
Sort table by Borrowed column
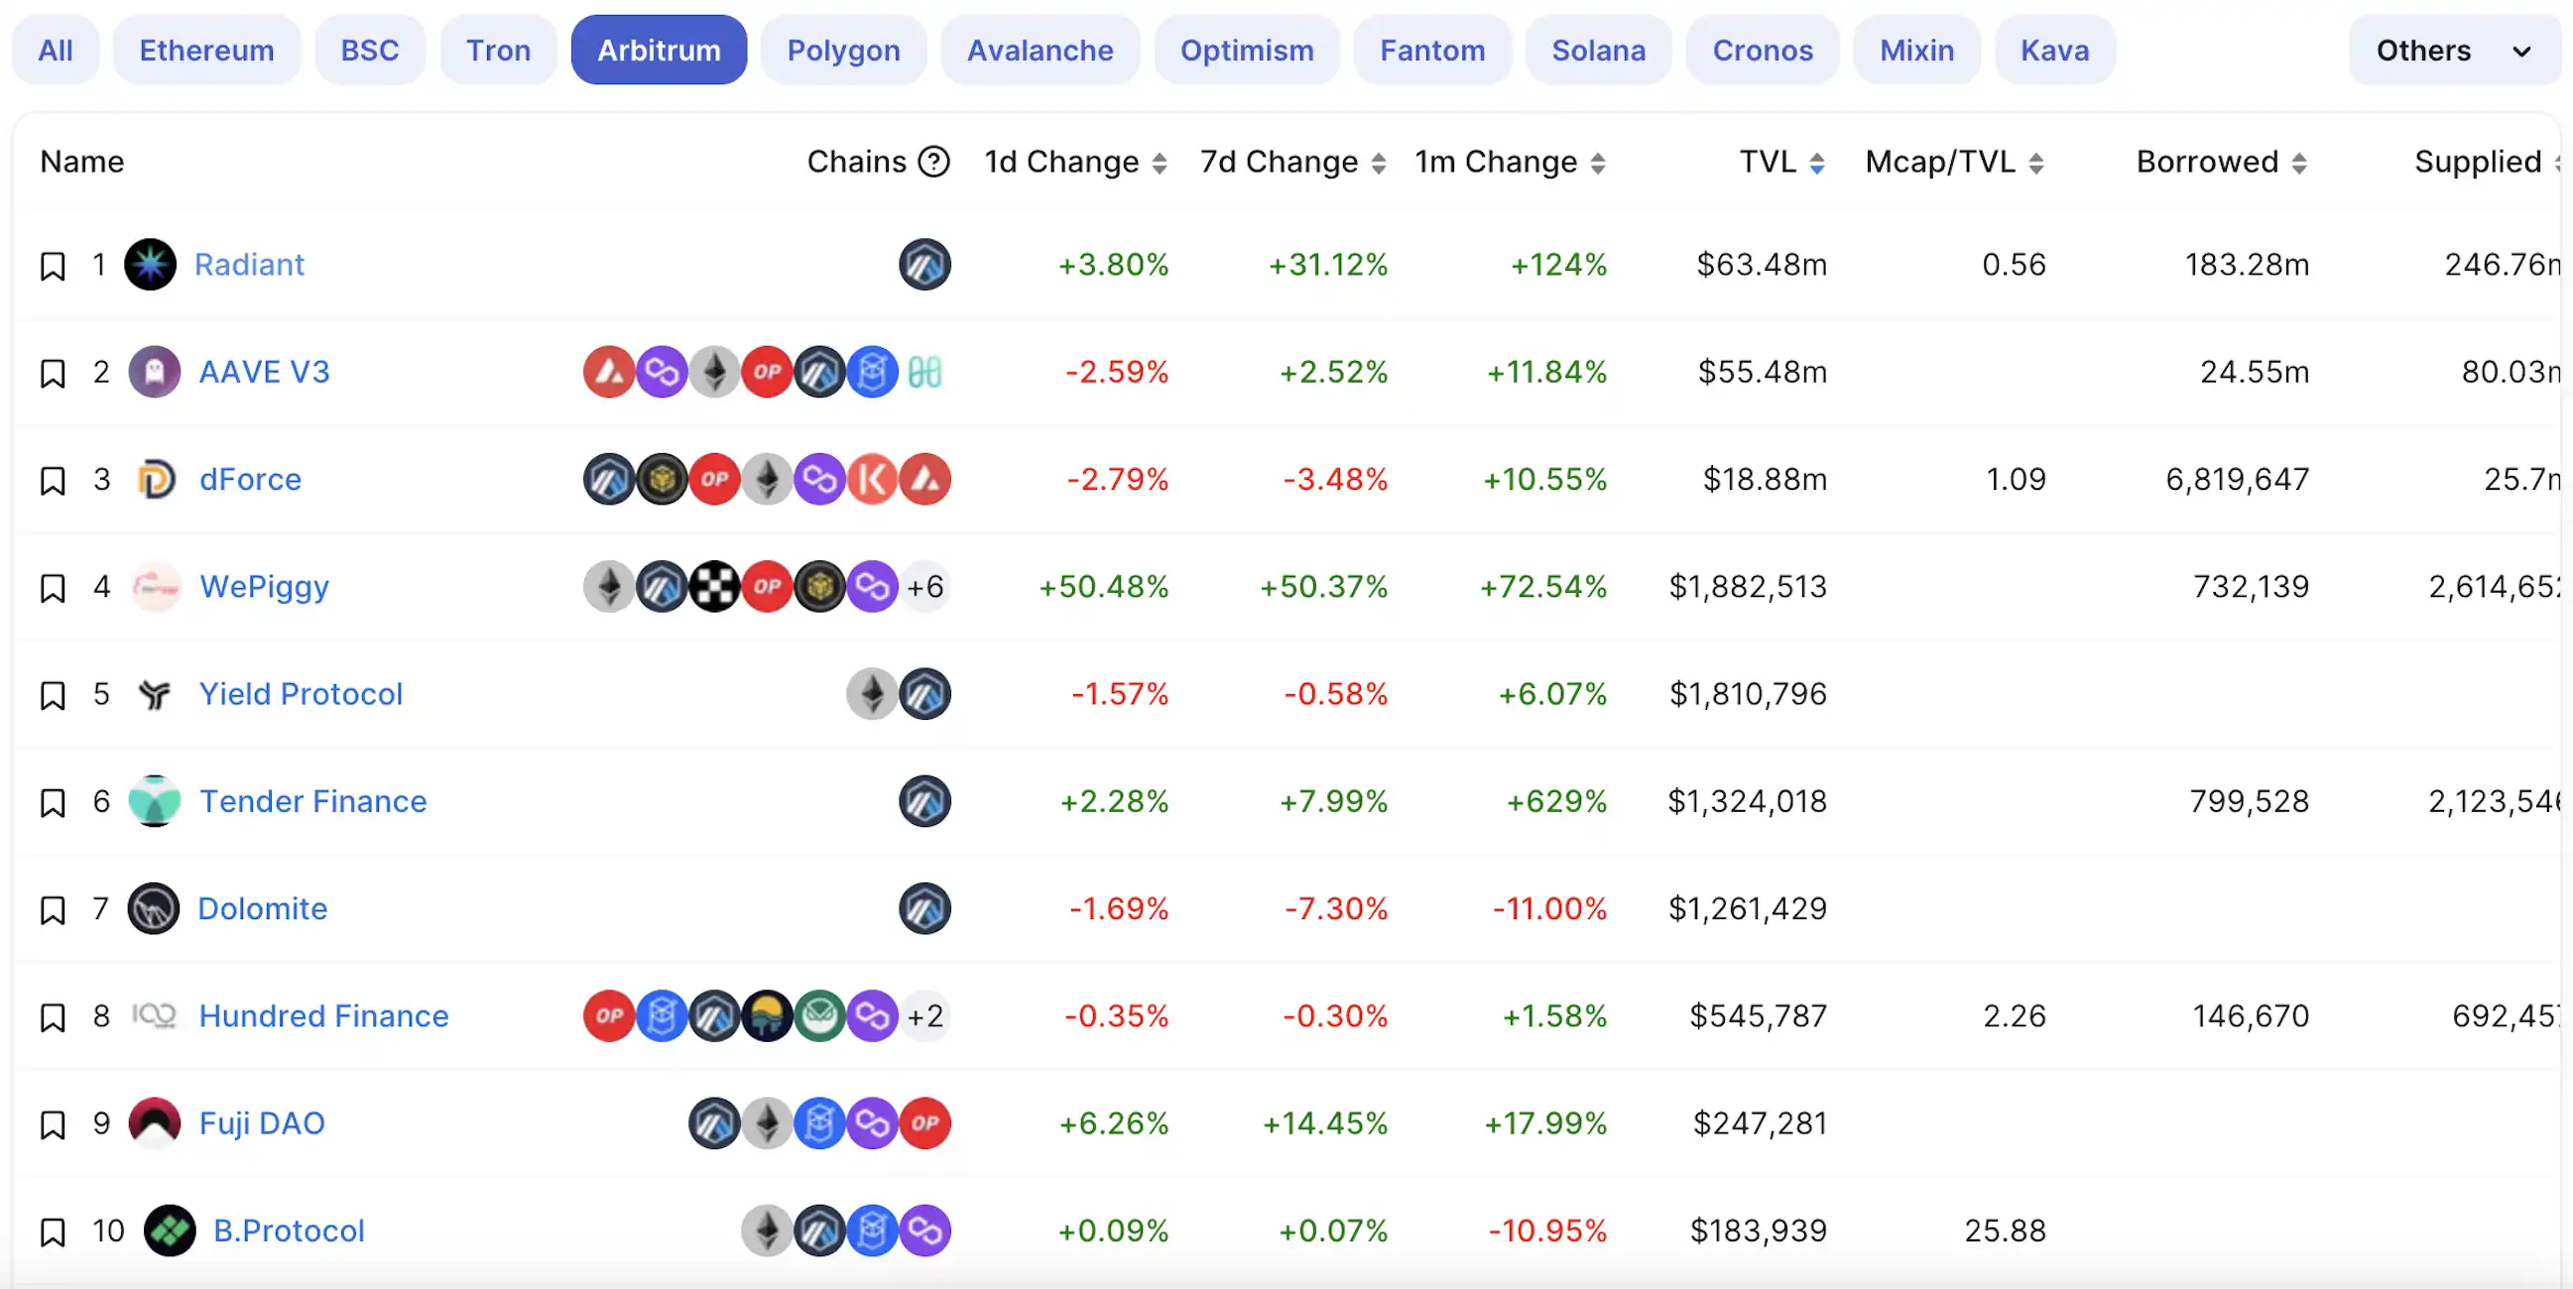click(2223, 162)
